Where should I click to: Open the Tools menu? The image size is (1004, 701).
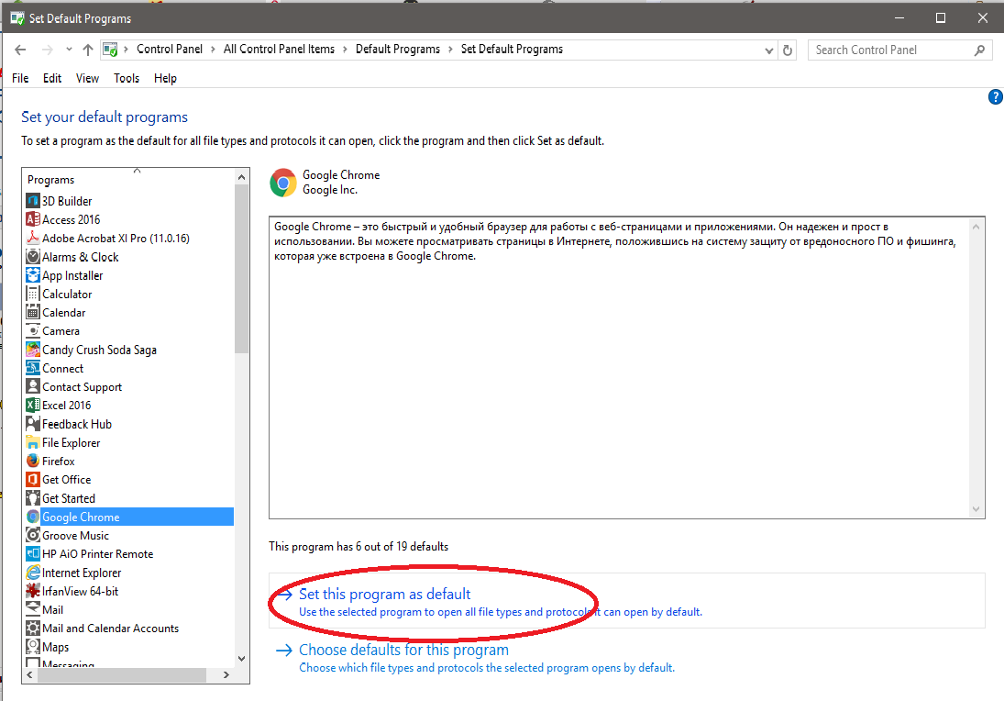pos(127,78)
